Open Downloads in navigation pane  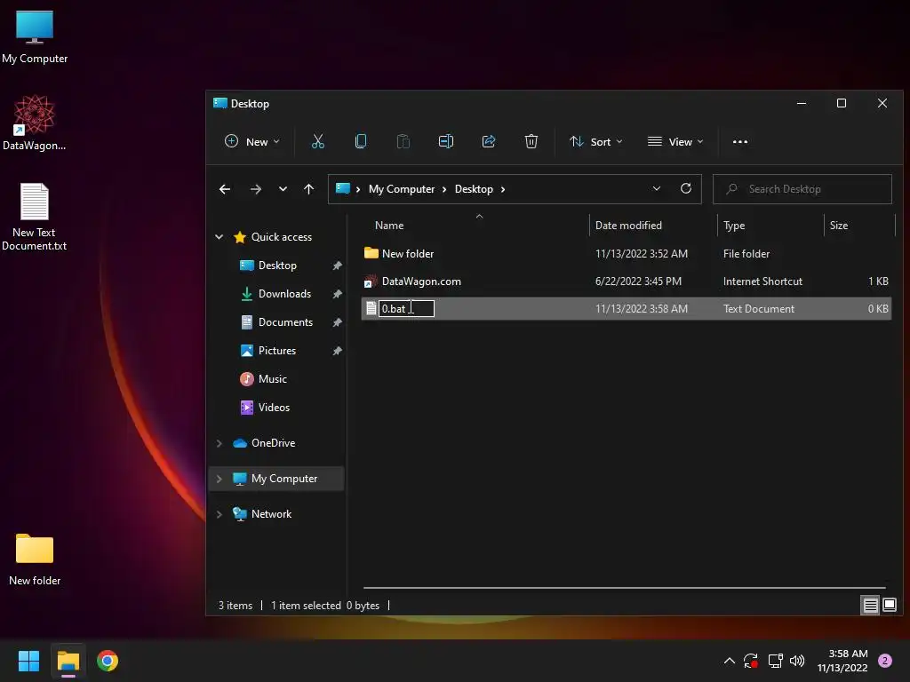284,293
